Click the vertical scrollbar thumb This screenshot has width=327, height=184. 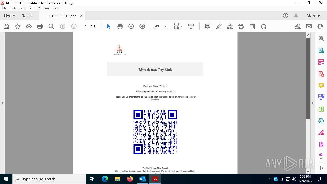coord(308,78)
